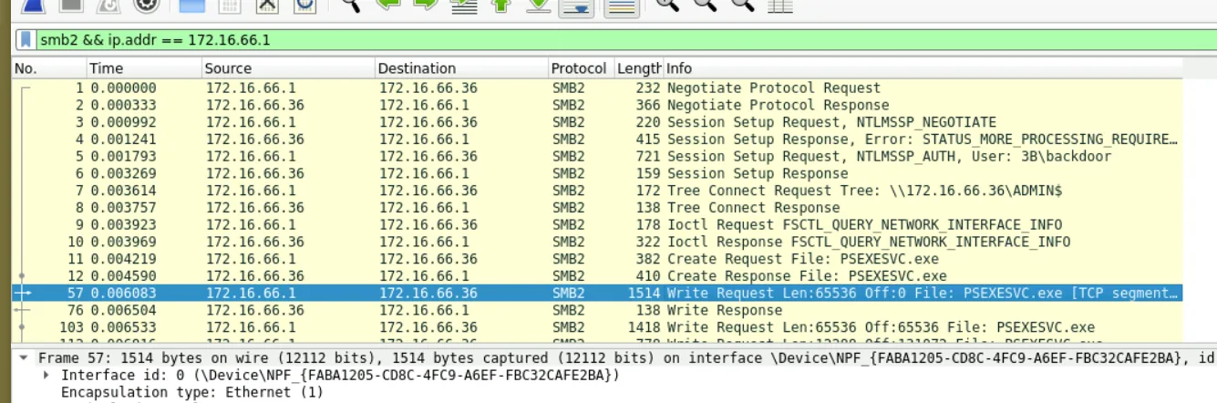
Task: Sort by the Protocol column header
Action: point(581,68)
